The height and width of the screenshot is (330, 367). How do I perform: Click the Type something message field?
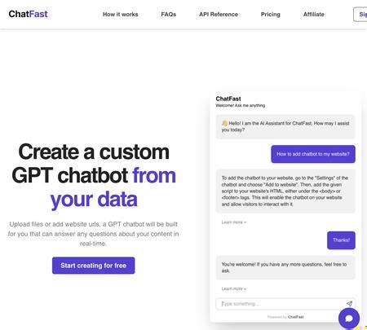coord(280,304)
